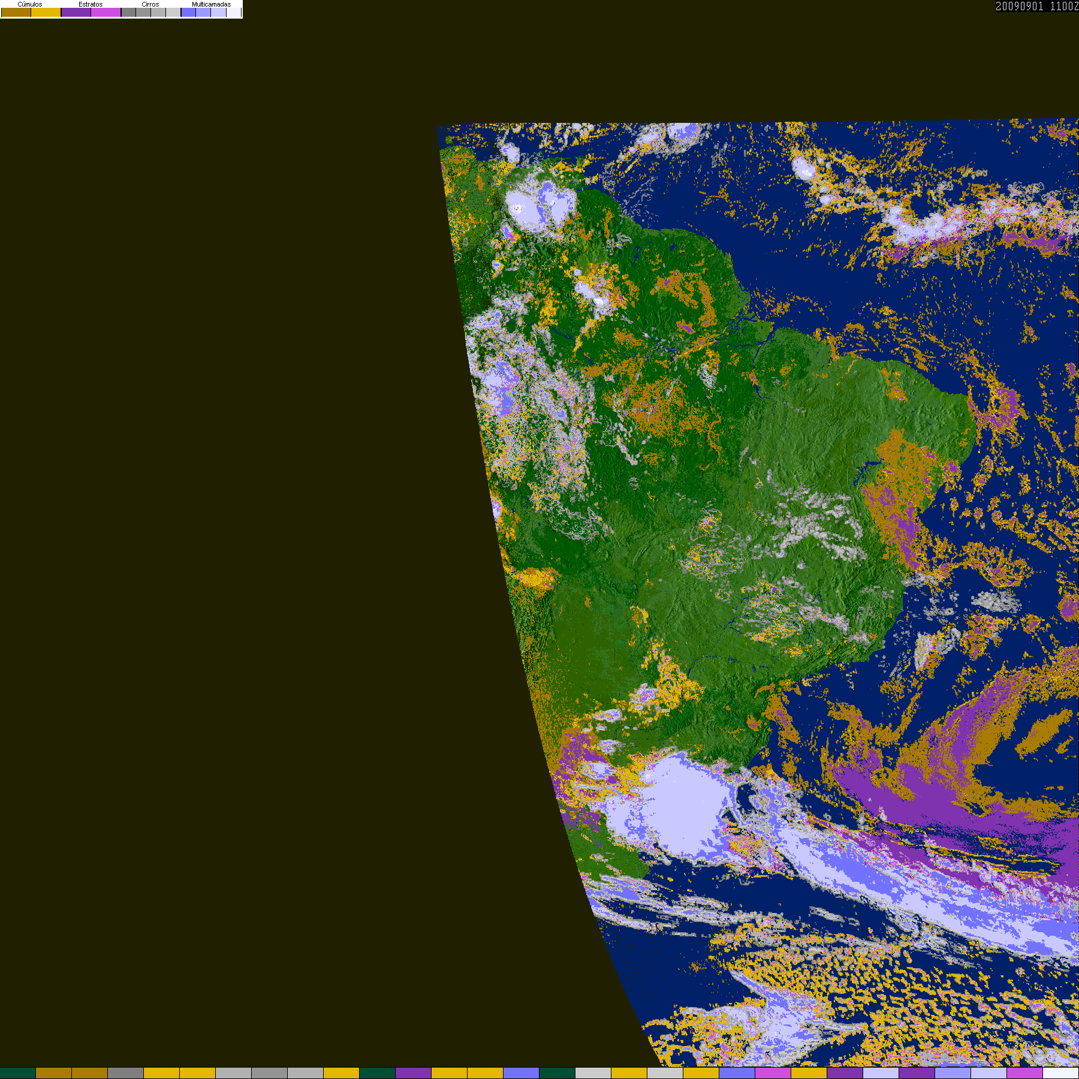Click the '20090901 1100Z' timestamp text
The image size is (1079, 1079).
pyautogui.click(x=1037, y=6)
